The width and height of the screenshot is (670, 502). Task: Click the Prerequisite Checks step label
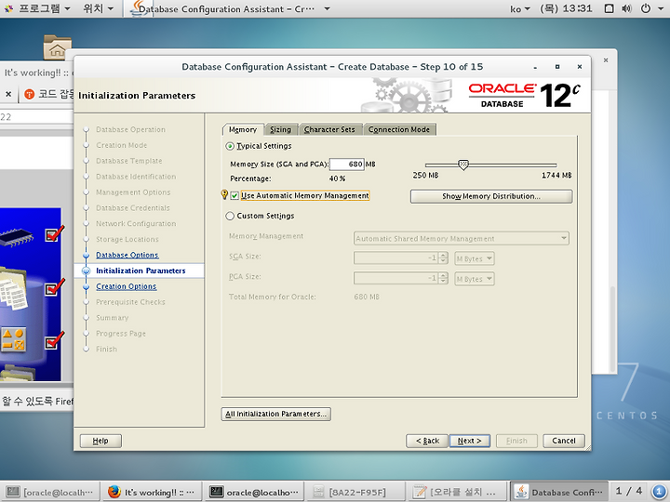130,302
